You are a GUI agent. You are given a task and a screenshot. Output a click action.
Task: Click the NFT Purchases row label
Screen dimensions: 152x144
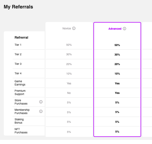click(21, 131)
